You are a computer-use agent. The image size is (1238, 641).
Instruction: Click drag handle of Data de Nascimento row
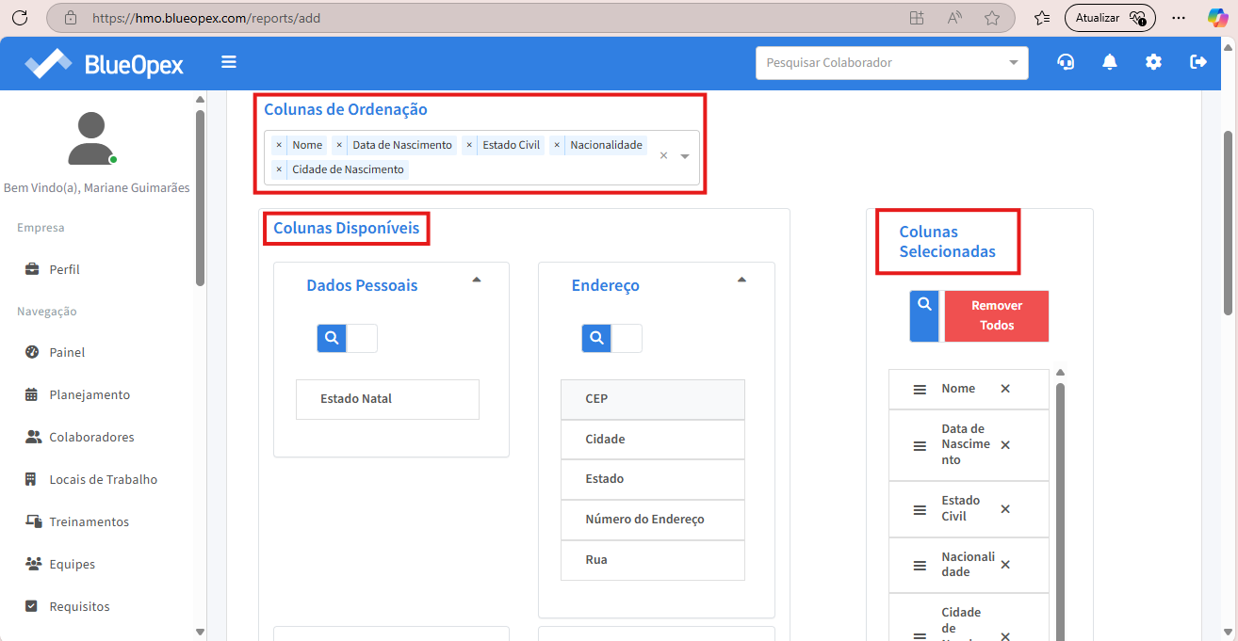[x=920, y=445]
